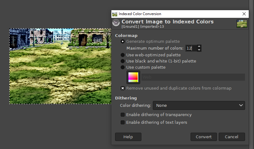The width and height of the screenshot is (254, 149).
Task: Open the Color dithering dropdown
Action: coord(199,106)
